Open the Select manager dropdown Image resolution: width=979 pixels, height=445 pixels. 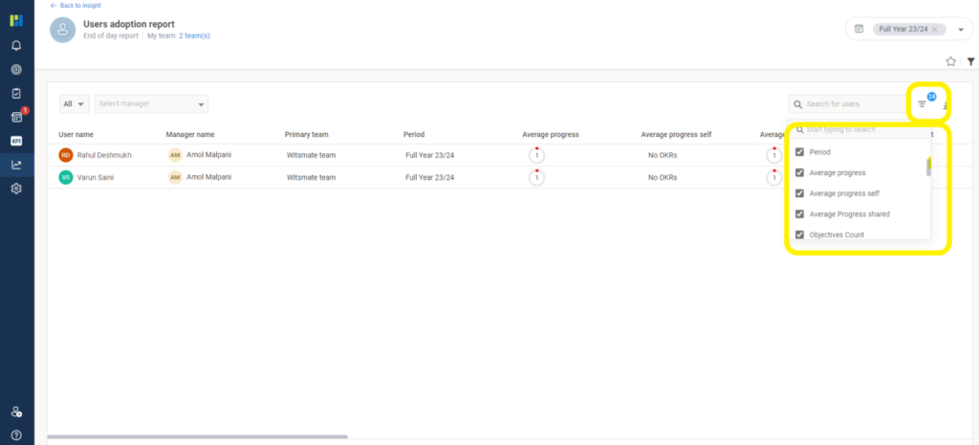tap(152, 103)
